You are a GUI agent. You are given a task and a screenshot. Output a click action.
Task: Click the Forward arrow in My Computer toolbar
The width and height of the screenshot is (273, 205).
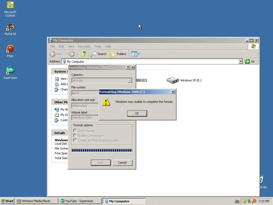71,54
